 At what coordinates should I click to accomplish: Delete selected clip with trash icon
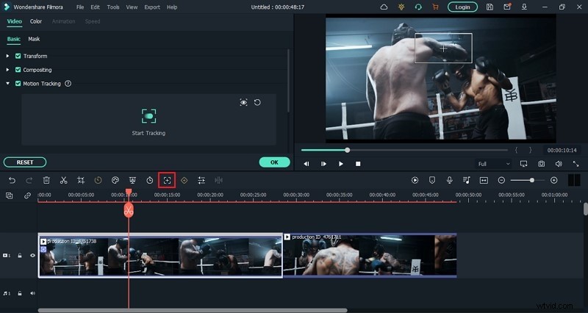point(46,180)
